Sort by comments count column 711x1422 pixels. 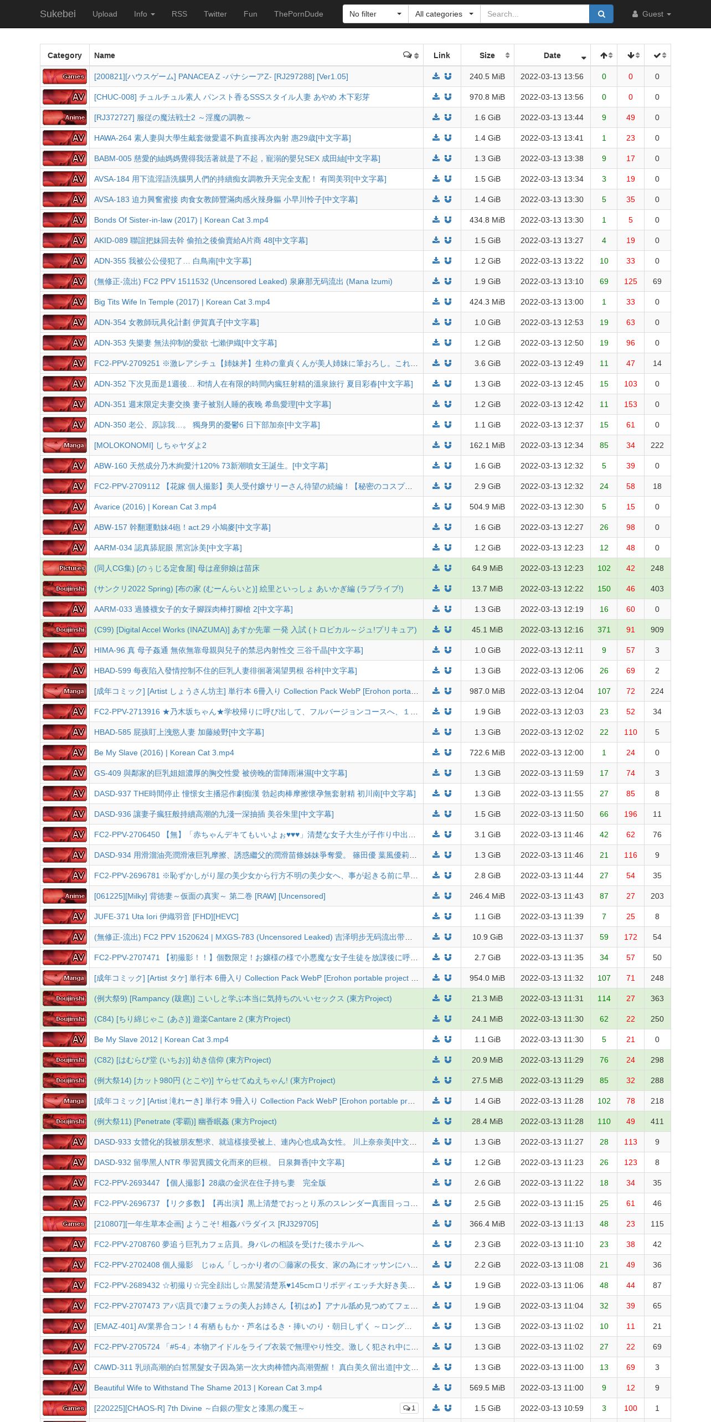coord(411,55)
